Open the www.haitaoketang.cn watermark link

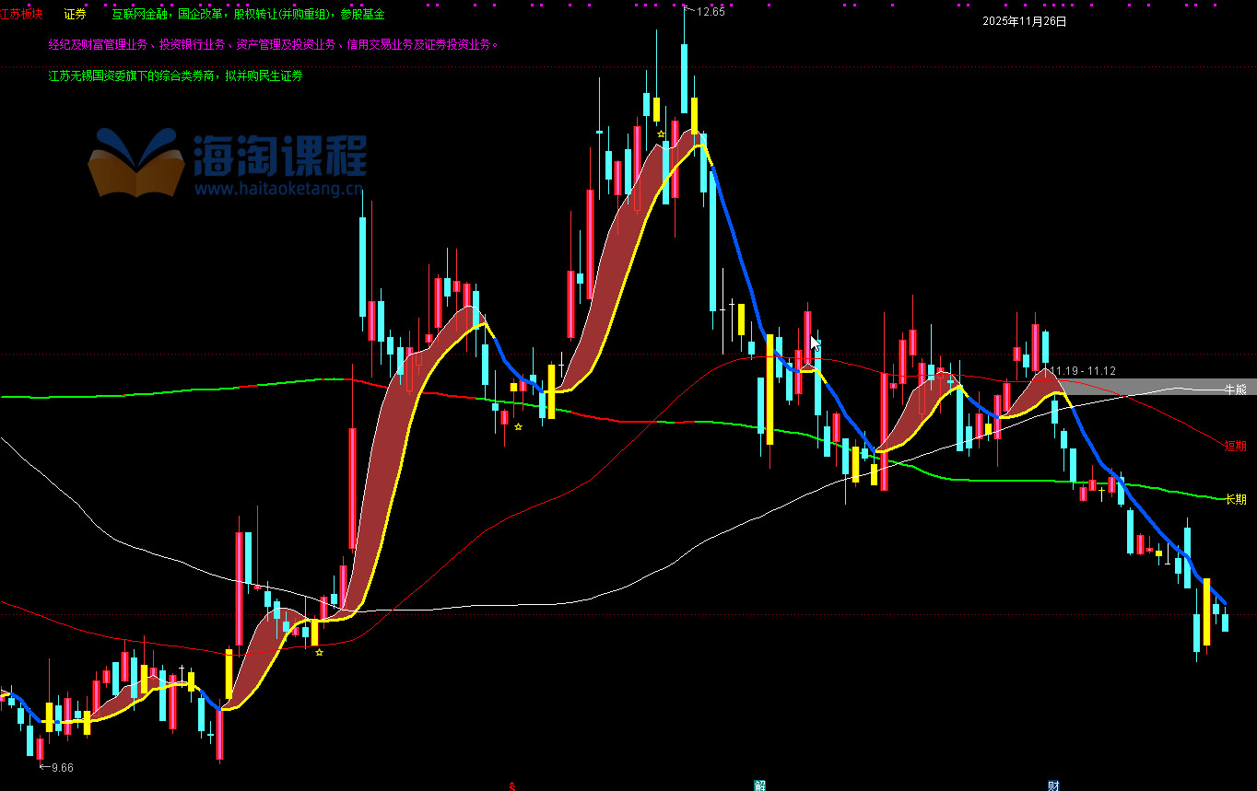(277, 189)
